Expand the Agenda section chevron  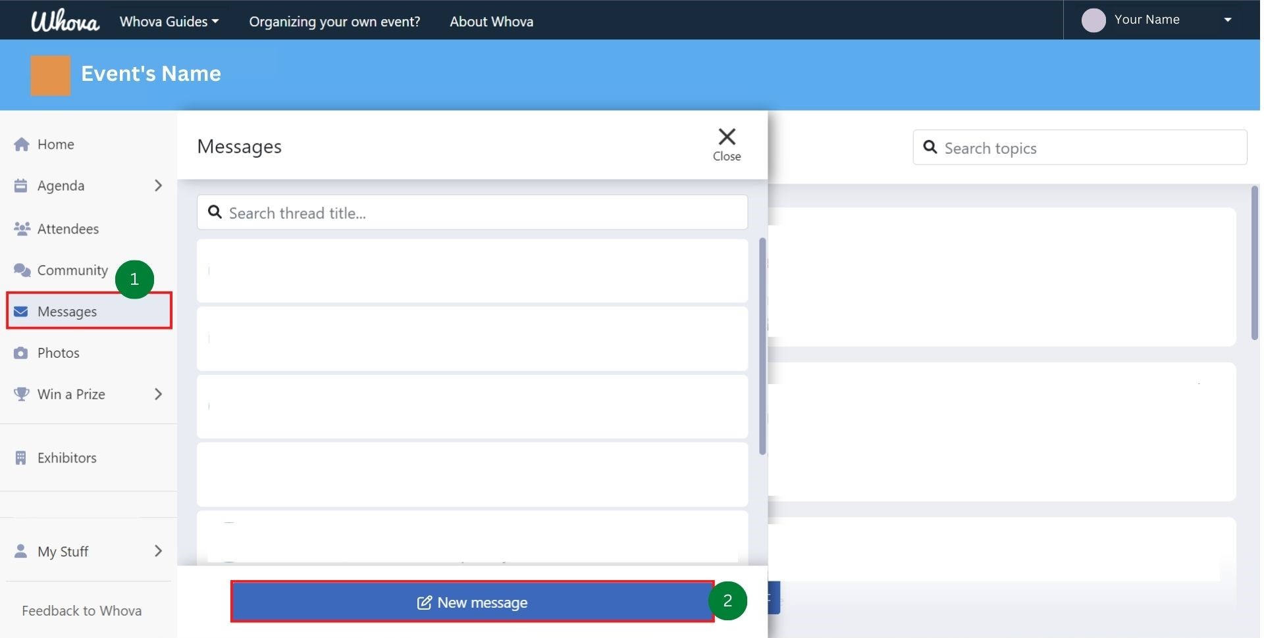pyautogui.click(x=158, y=185)
